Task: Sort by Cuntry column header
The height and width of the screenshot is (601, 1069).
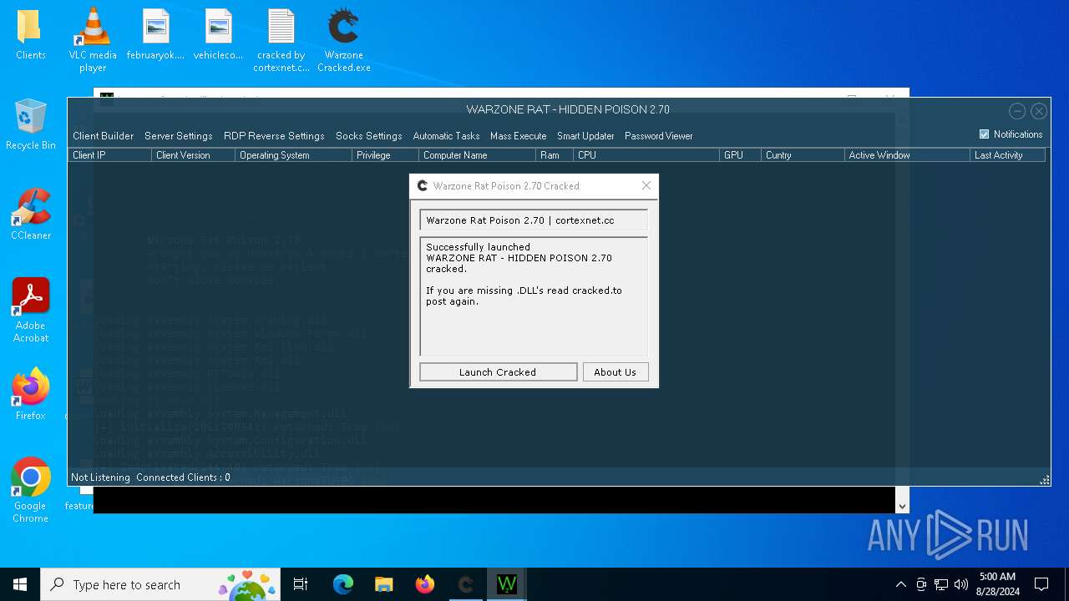Action: click(x=803, y=155)
